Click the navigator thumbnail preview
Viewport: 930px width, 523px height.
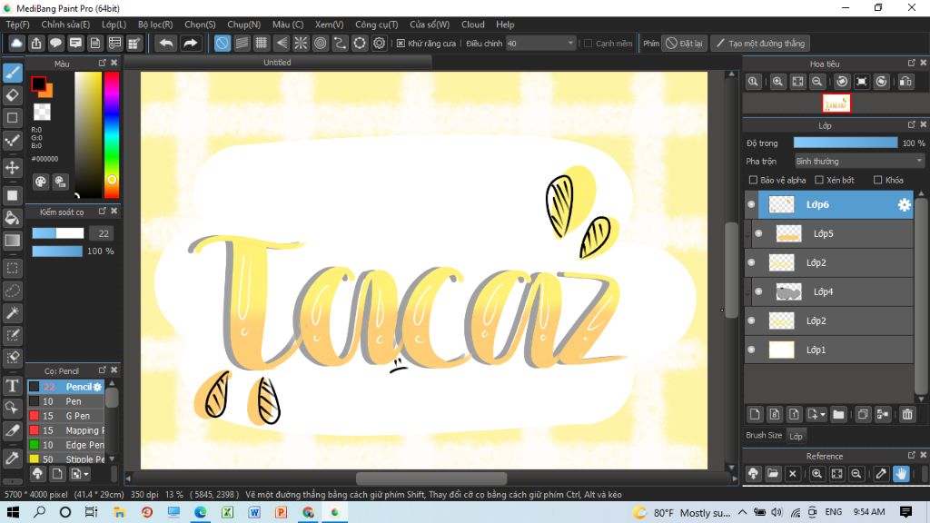(x=836, y=104)
